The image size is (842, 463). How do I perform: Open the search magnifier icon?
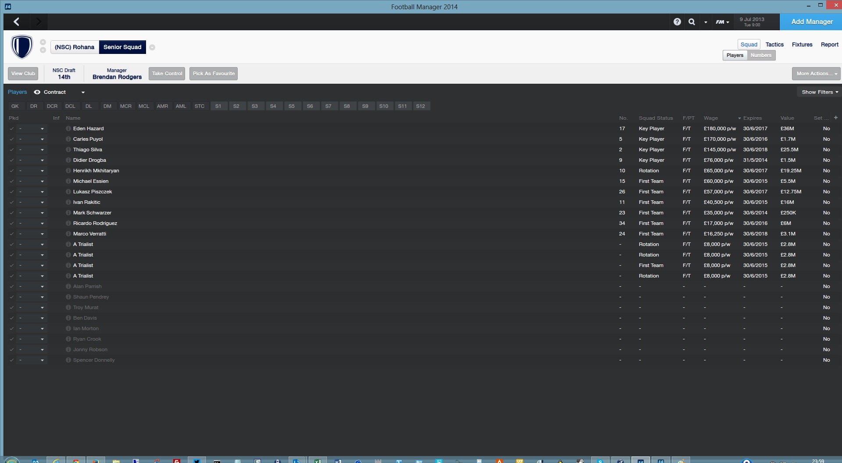click(x=692, y=21)
